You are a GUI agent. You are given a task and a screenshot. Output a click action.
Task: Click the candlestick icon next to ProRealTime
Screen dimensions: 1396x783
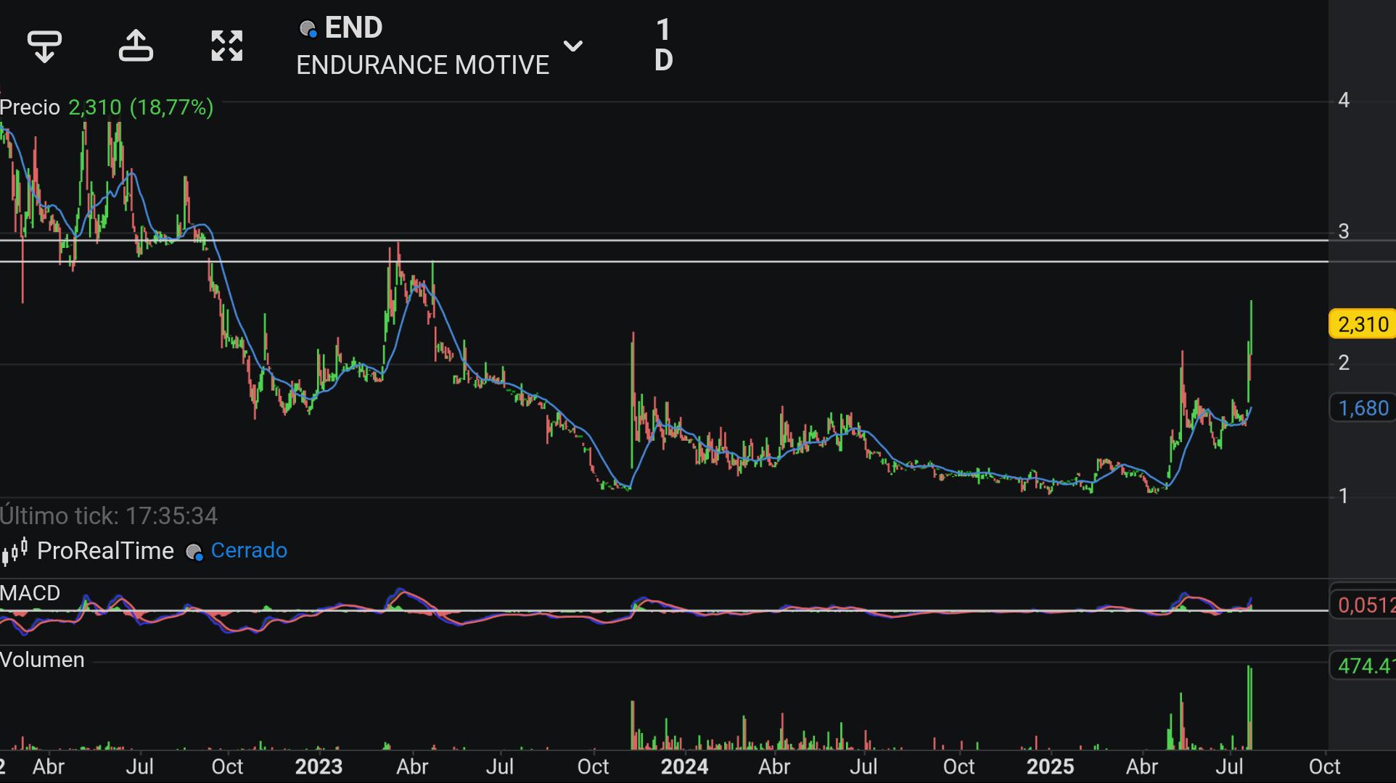[x=15, y=552]
